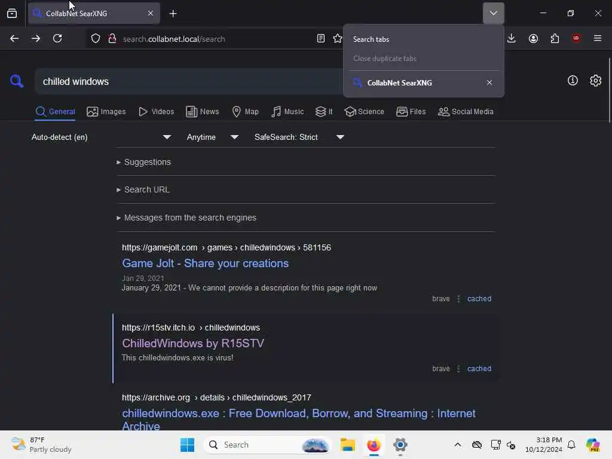Switch to the Map search category
The image size is (612, 459).
pos(246,112)
